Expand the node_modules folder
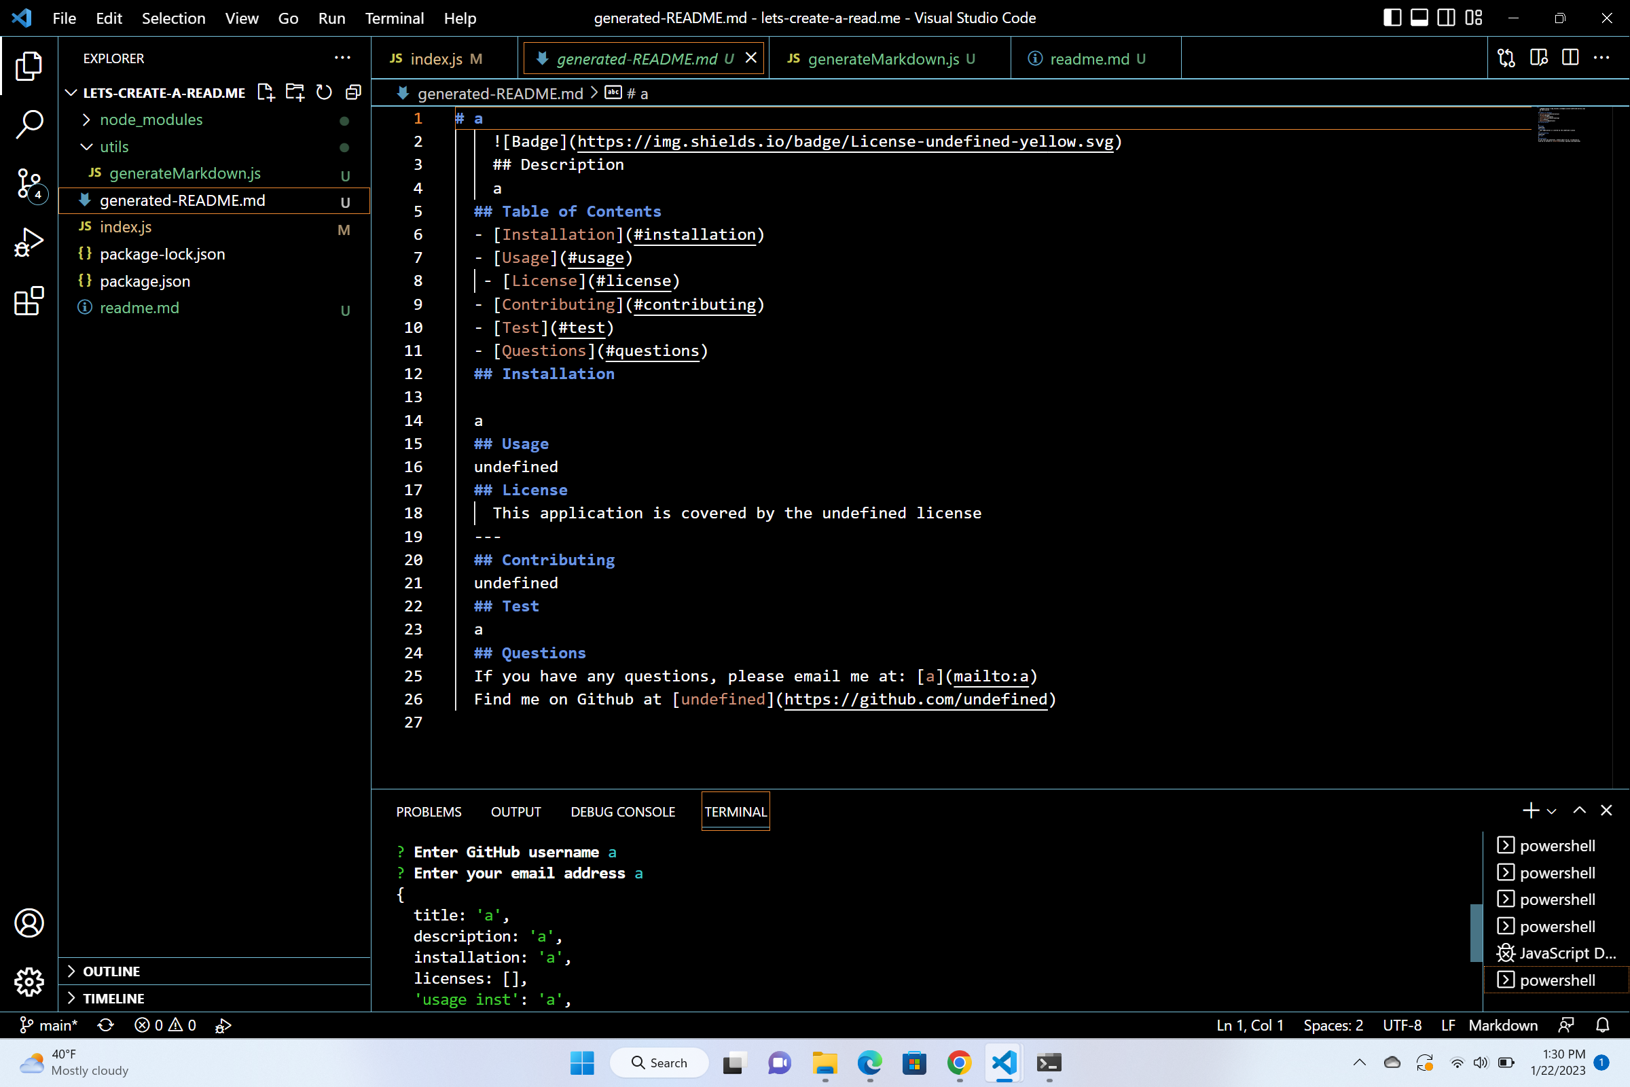 pos(87,120)
